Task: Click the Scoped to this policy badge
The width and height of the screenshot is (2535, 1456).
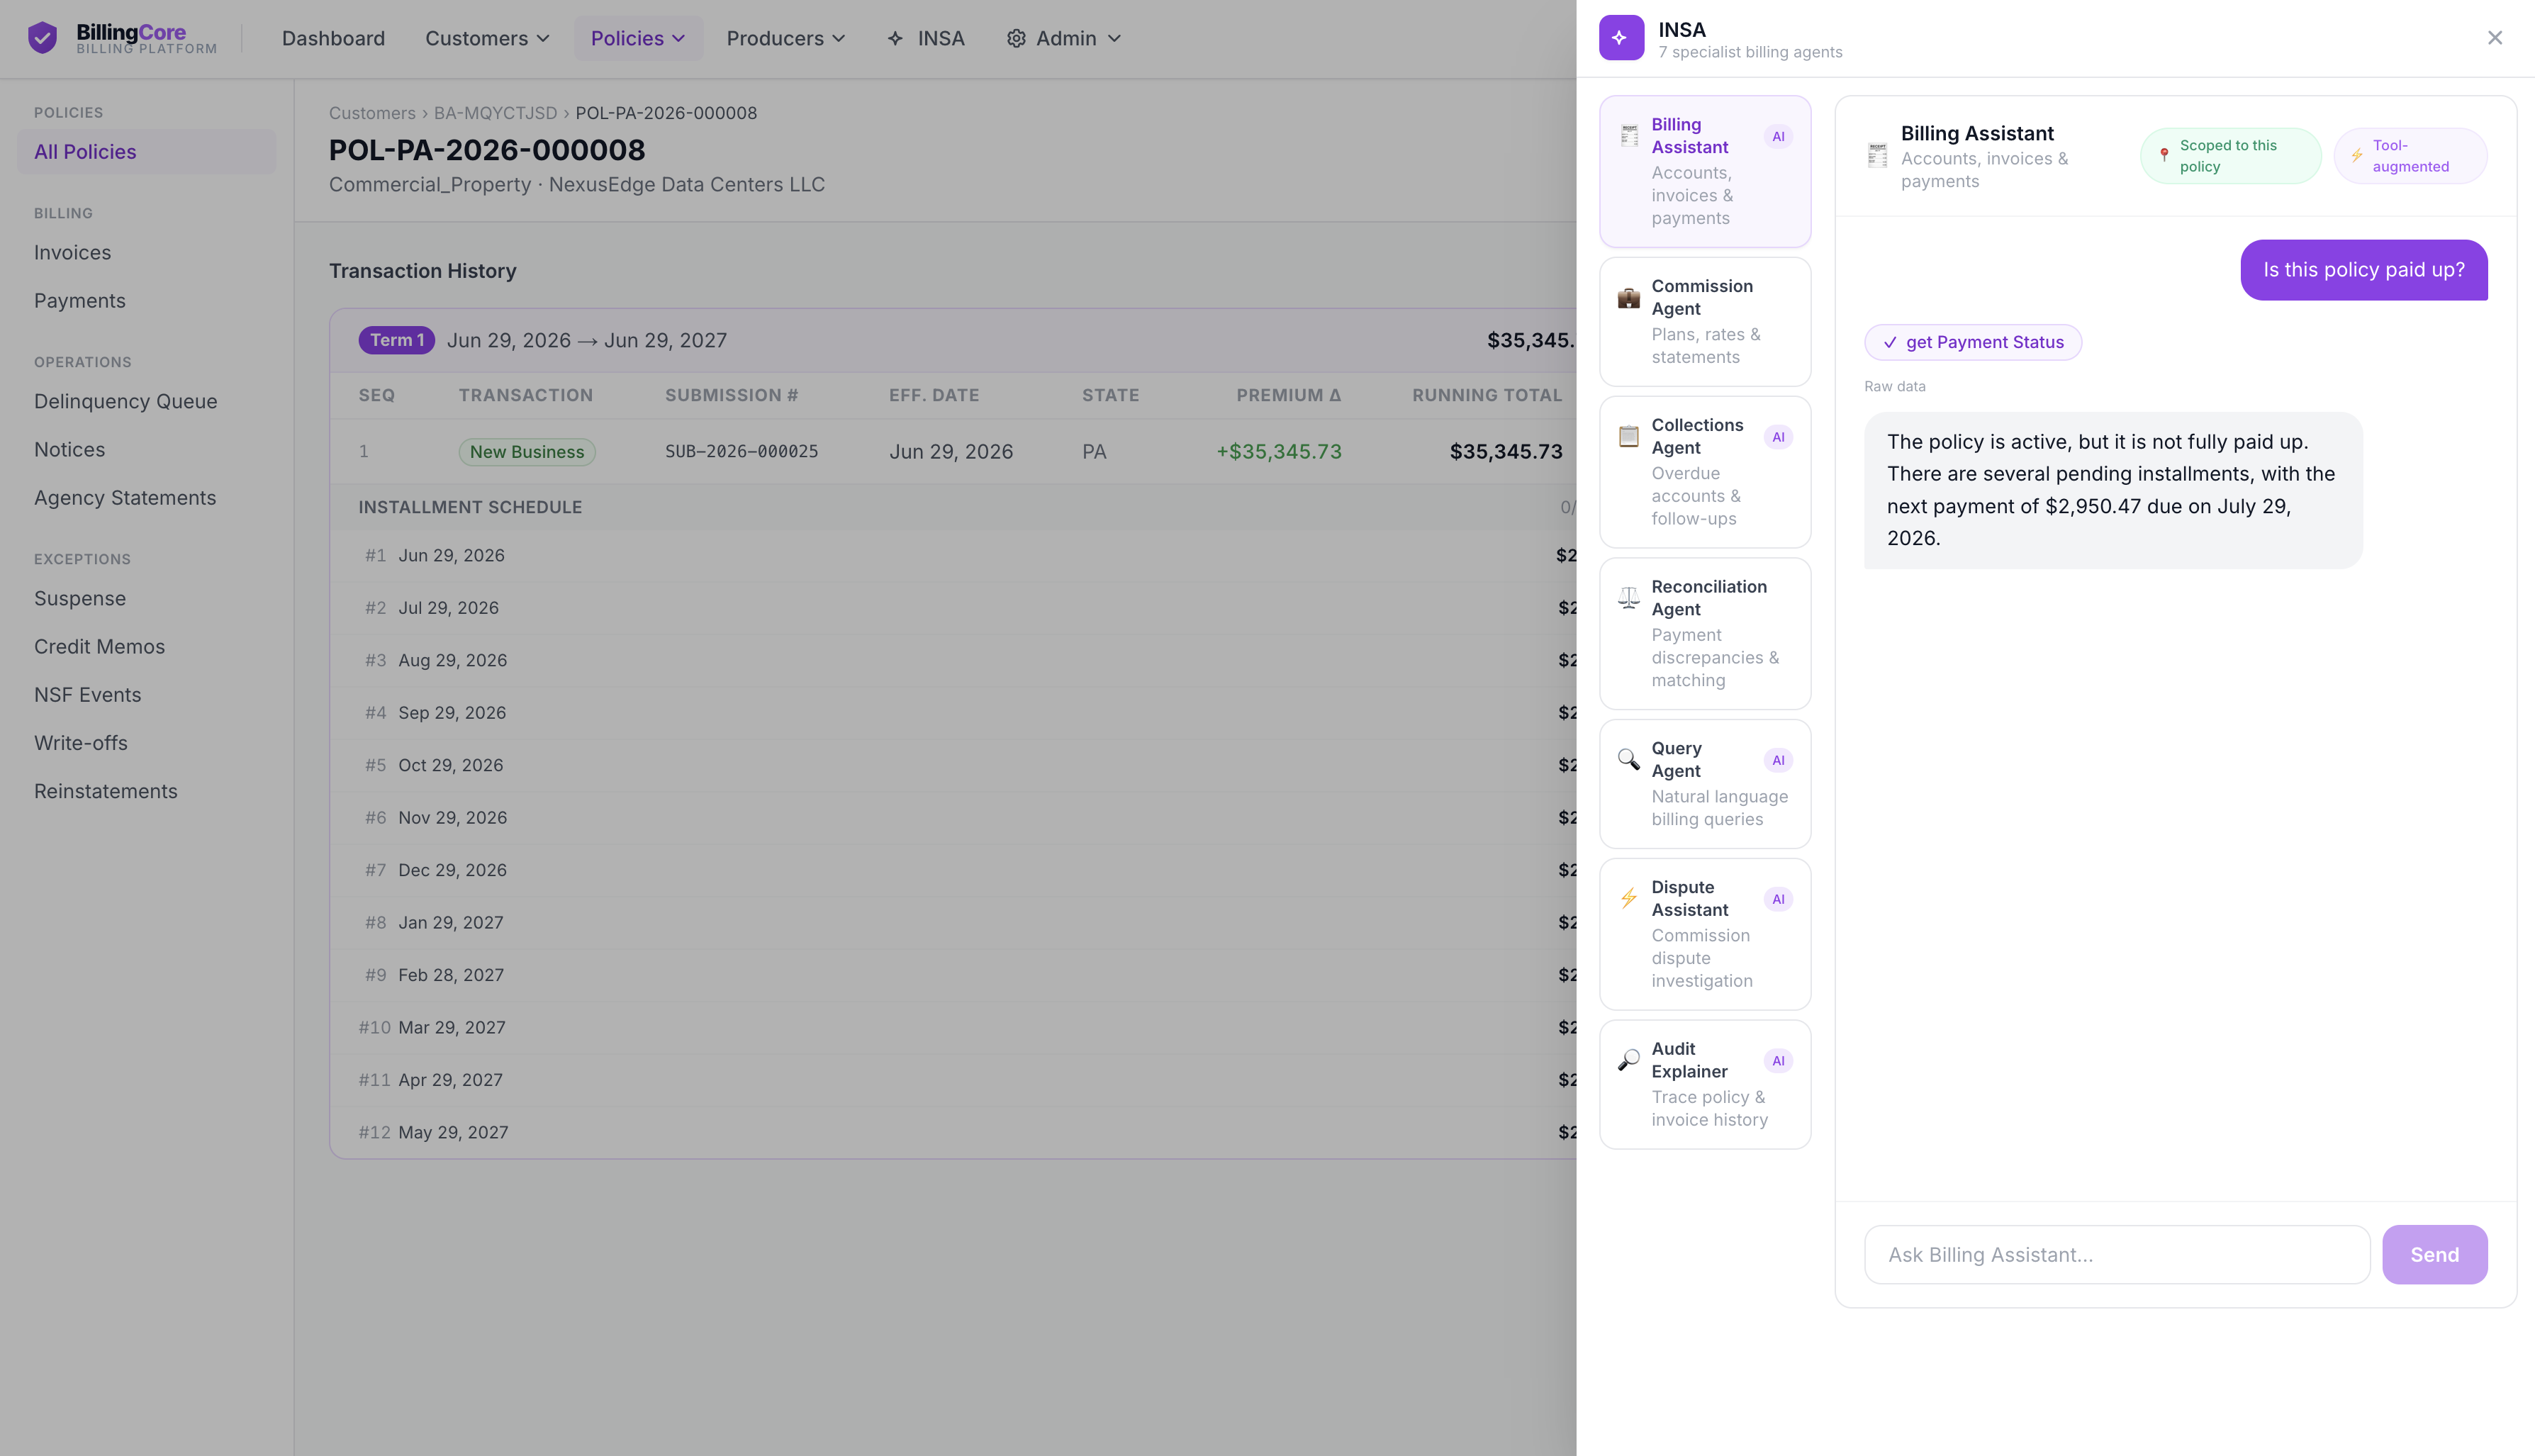Action: click(x=2230, y=156)
